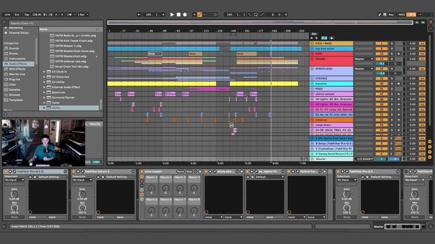The height and width of the screenshot is (244, 435).
Task: Expand the Spectrum device folder
Action: click(44, 92)
